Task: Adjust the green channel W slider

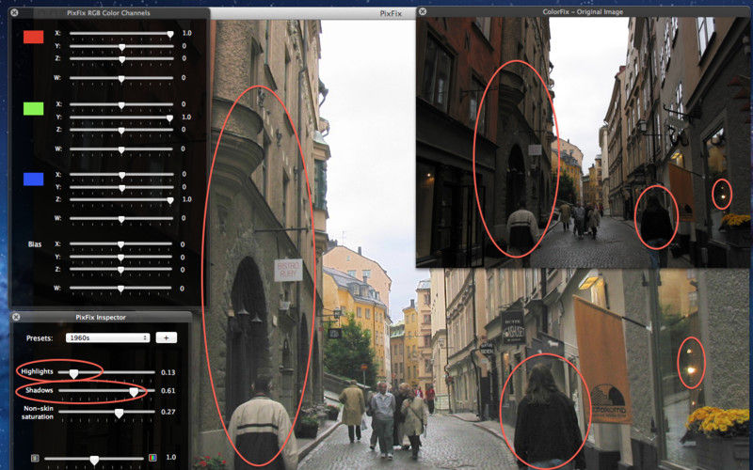Action: click(x=121, y=149)
